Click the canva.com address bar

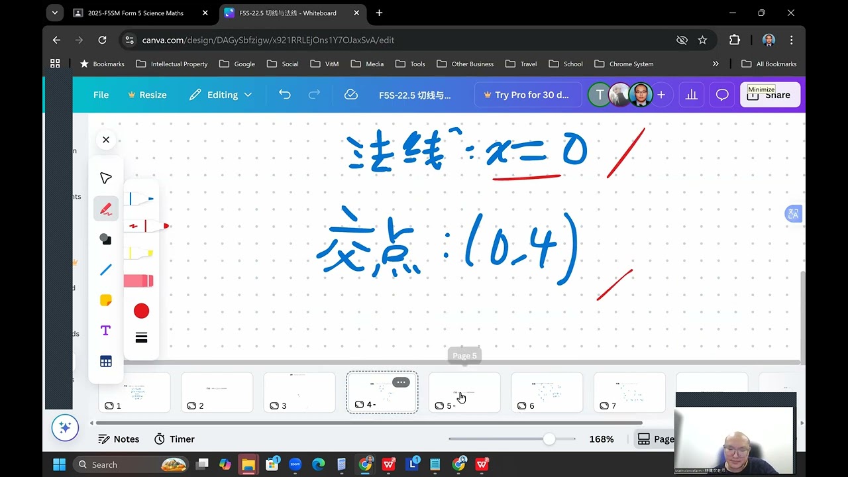(397, 40)
